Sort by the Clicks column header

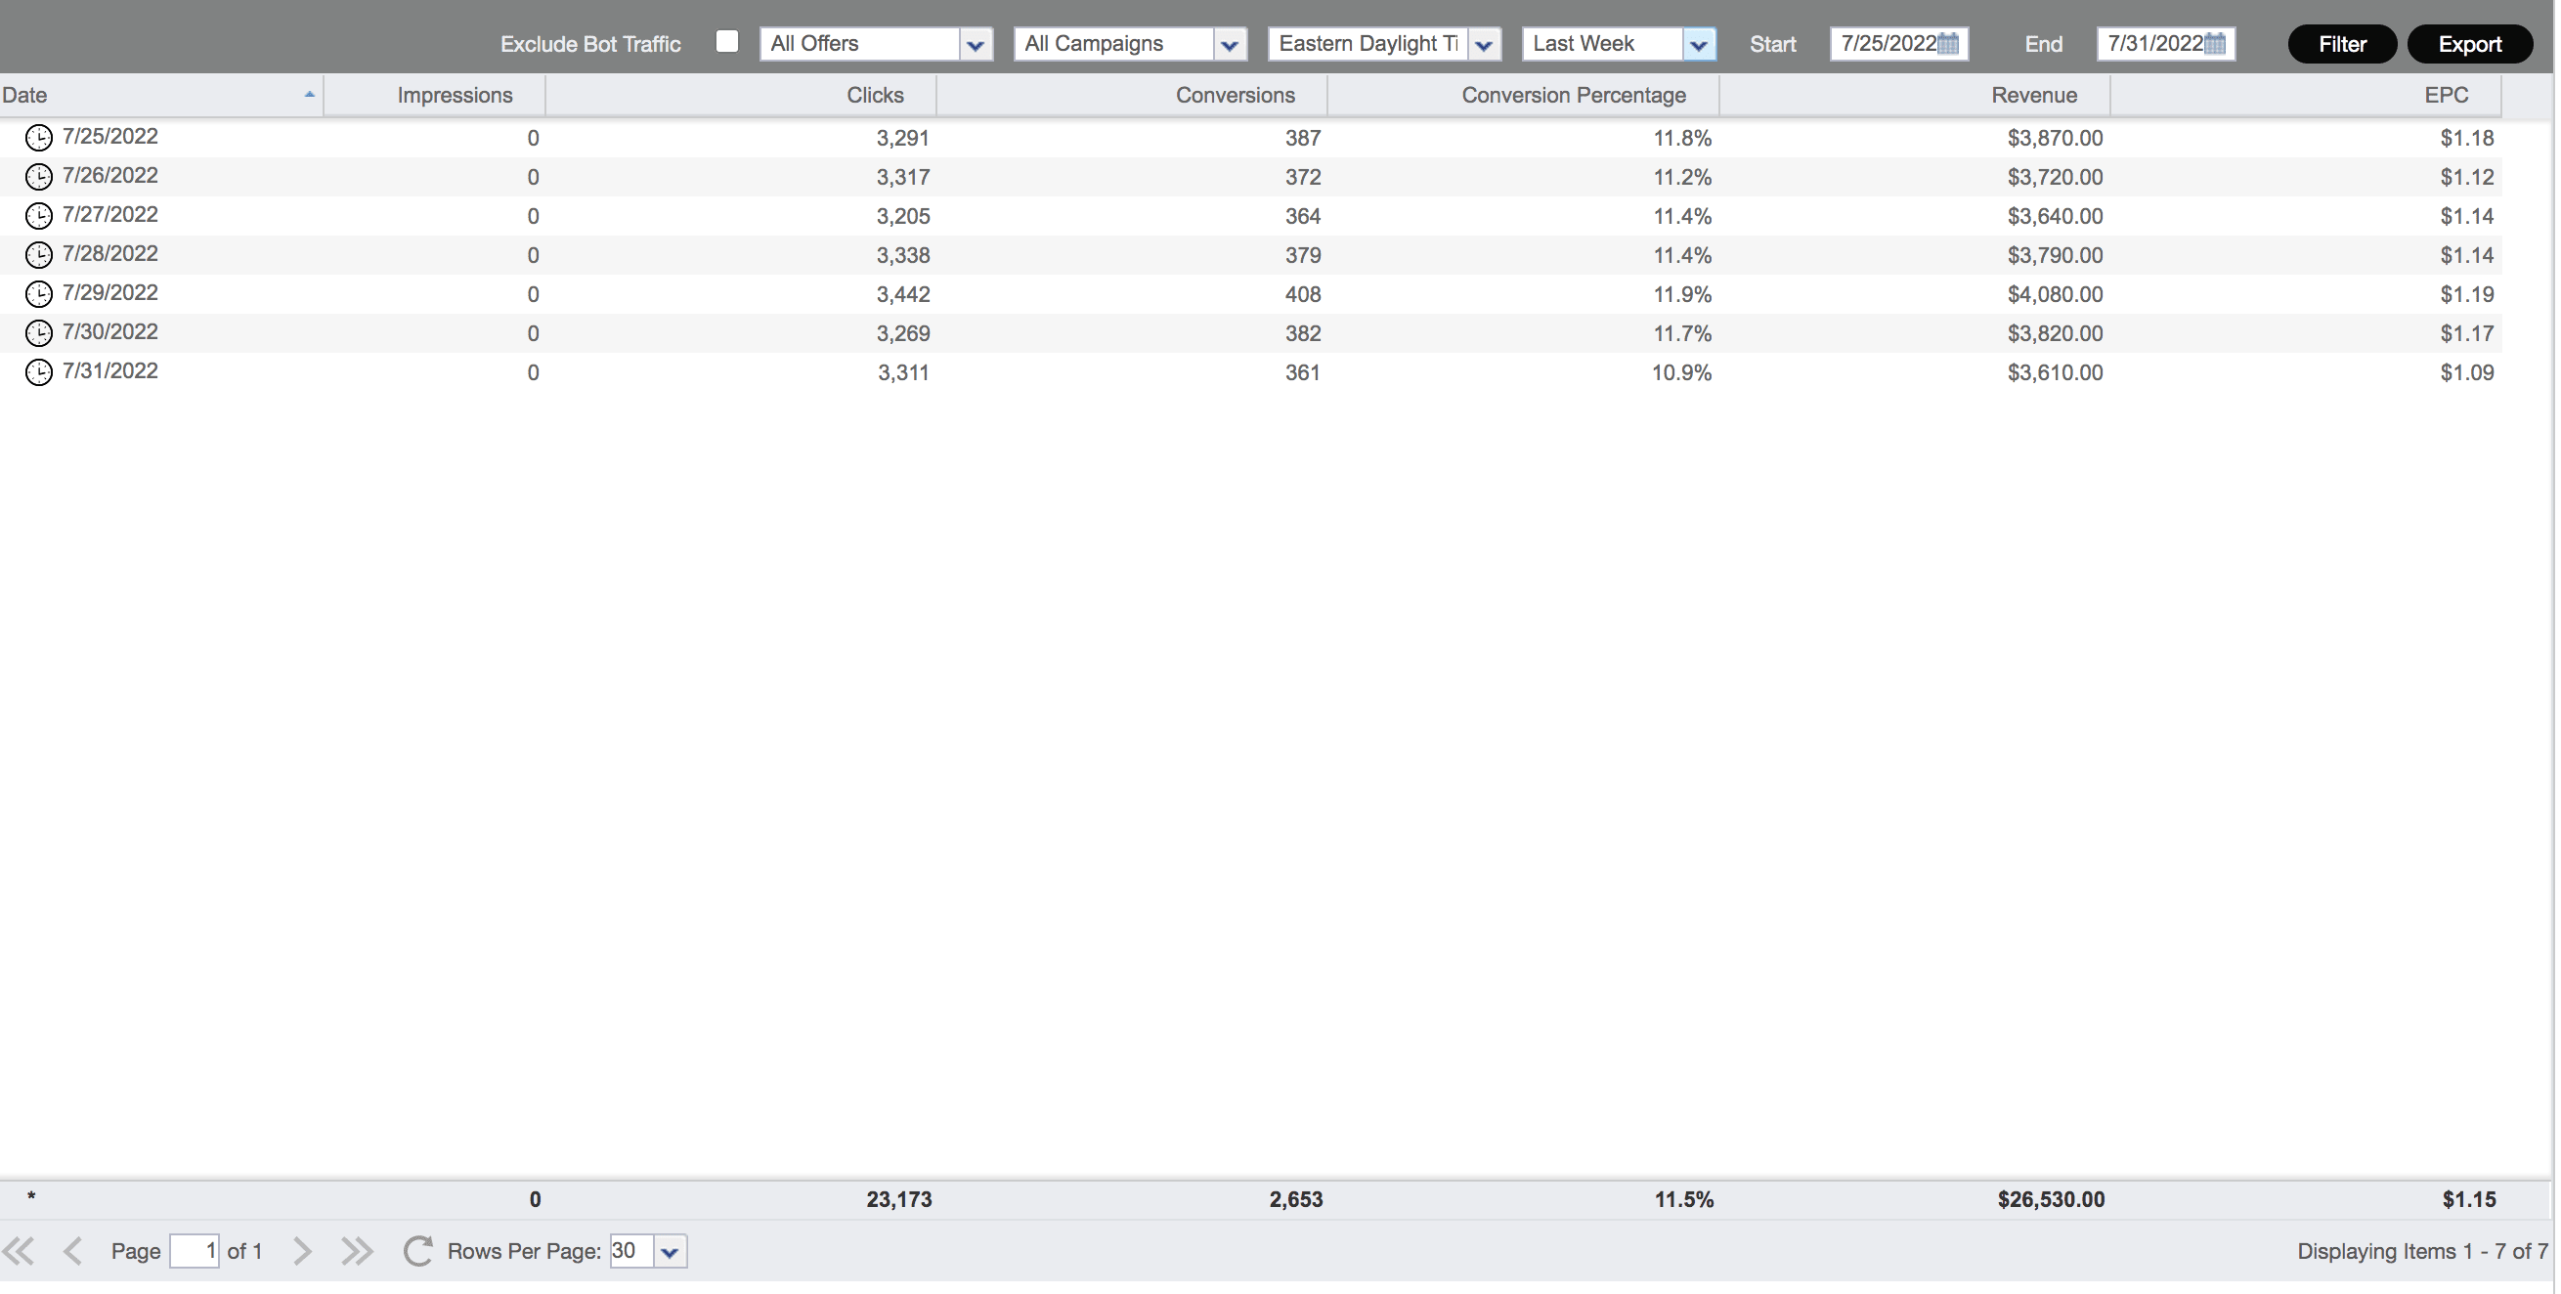tap(743, 96)
